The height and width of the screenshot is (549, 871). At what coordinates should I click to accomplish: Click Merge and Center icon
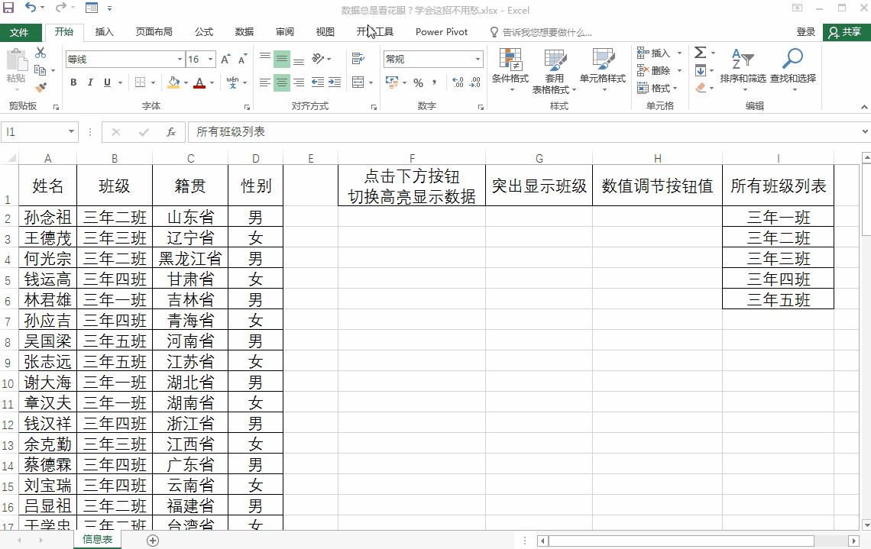(358, 82)
